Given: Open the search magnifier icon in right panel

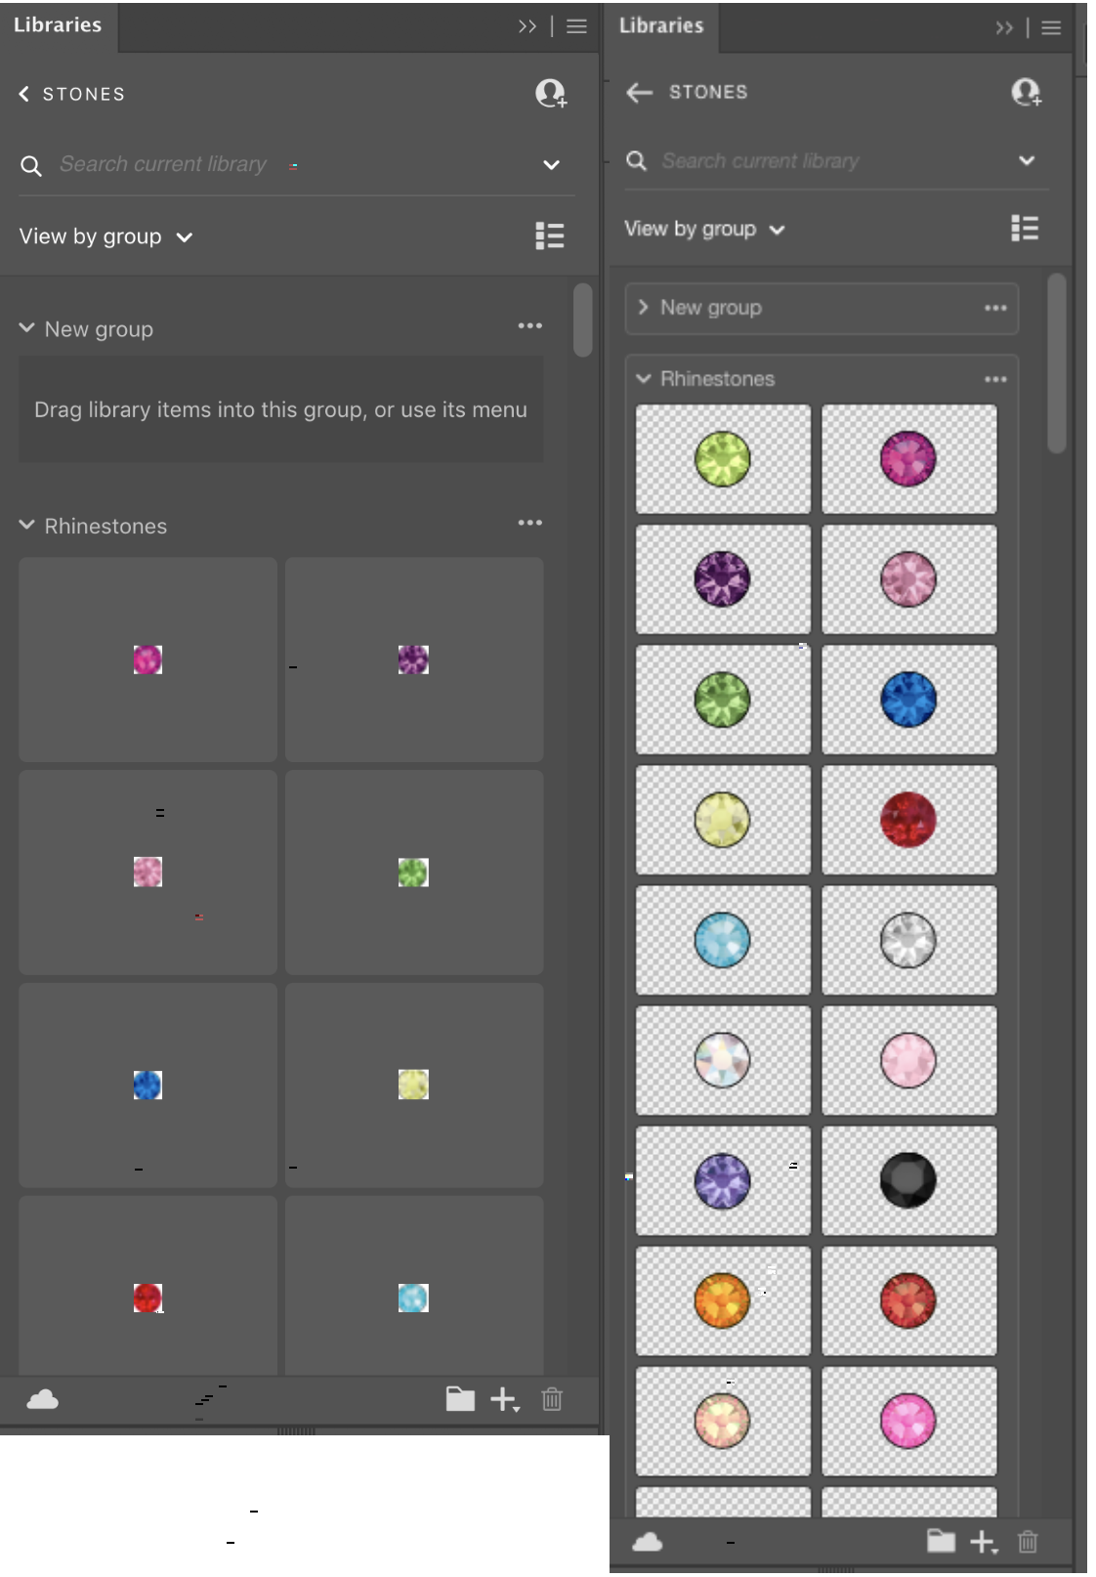Looking at the screenshot, I should pyautogui.click(x=638, y=159).
